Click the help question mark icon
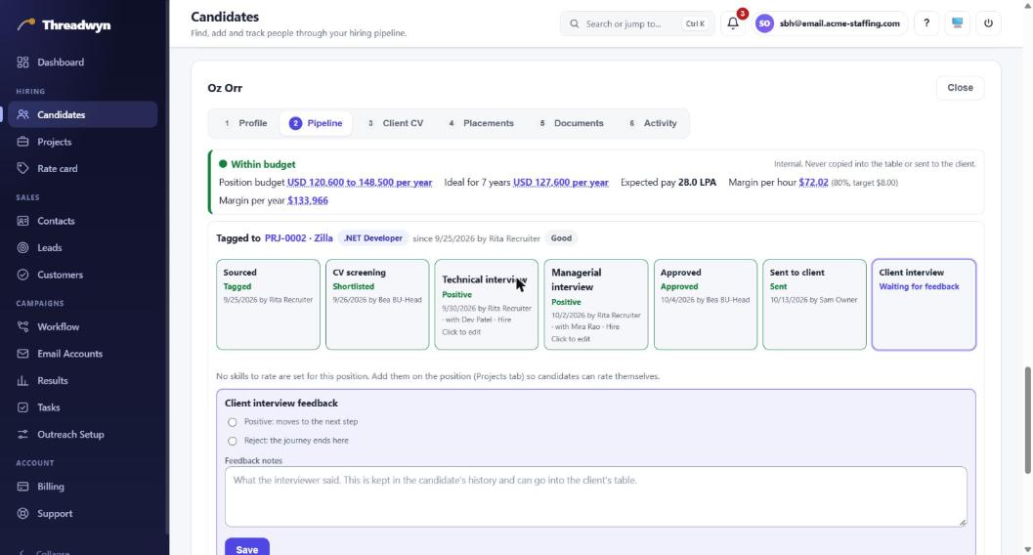This screenshot has width=1033, height=555. point(926,23)
